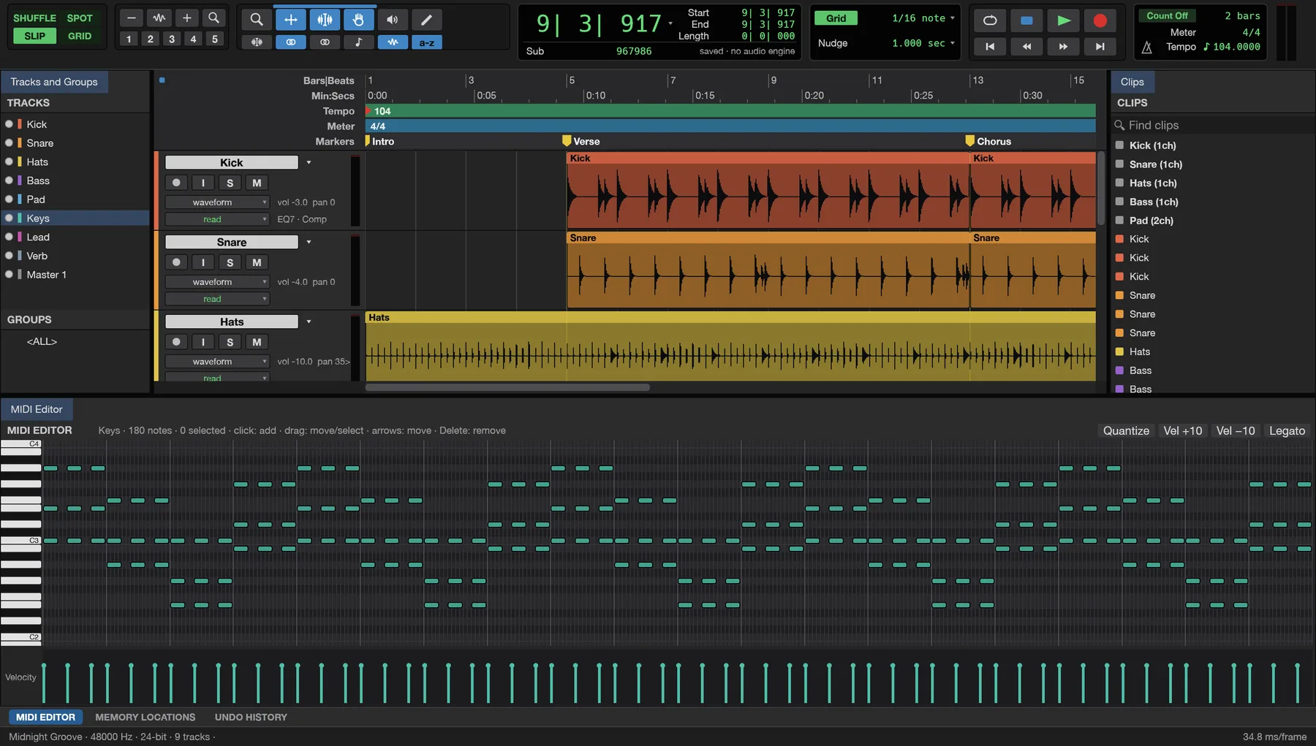Arm recording with the red Record button
The image size is (1316, 746).
(x=1100, y=20)
